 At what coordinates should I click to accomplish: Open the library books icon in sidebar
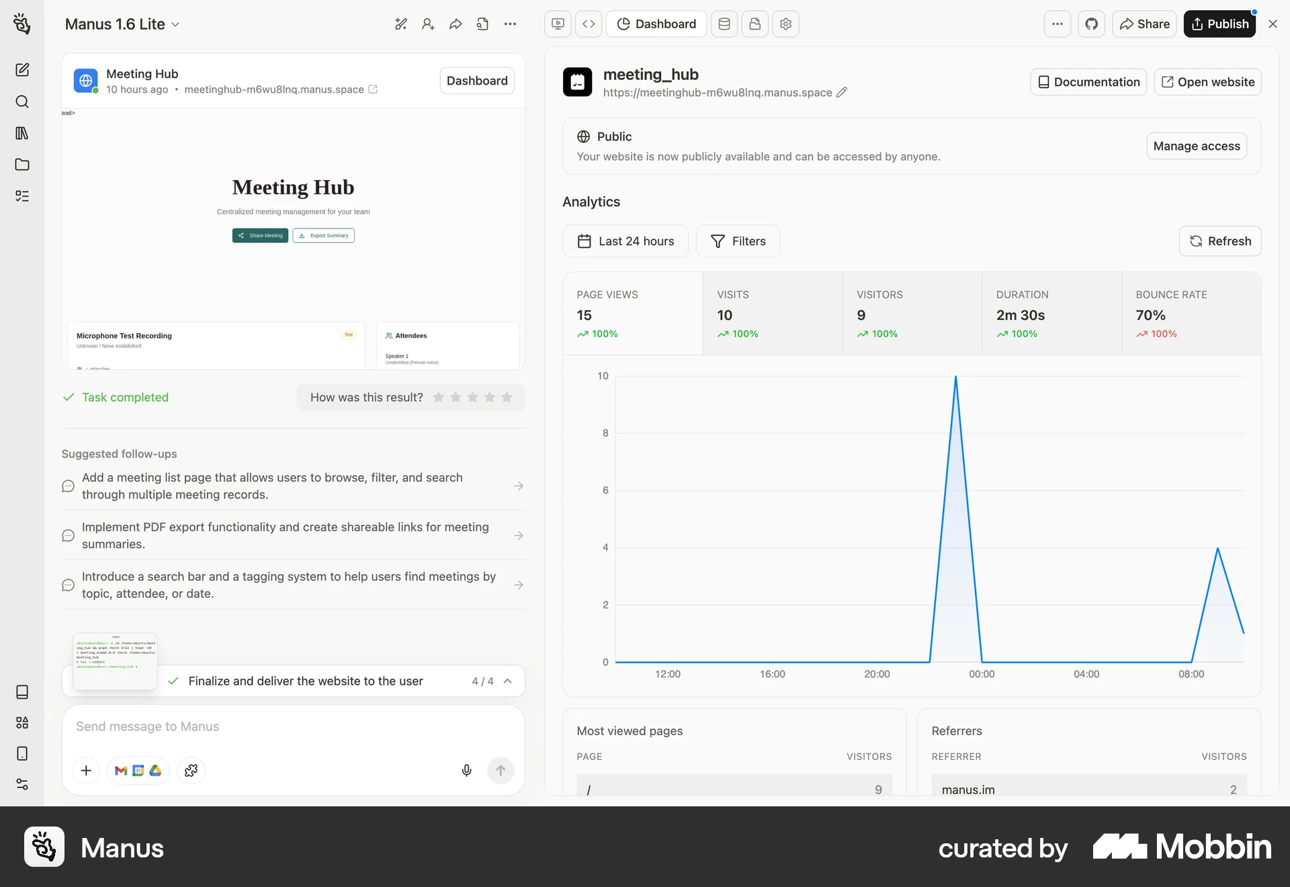coord(22,133)
